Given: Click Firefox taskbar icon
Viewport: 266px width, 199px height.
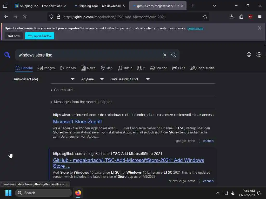Looking at the screenshot, I should point(78,193).
